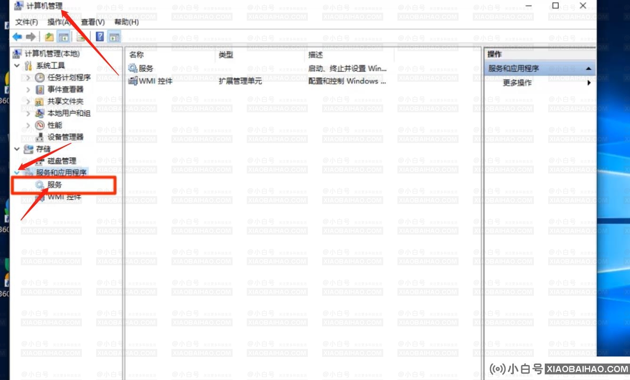Click the title bar 计算机管理 app icon
The height and width of the screenshot is (380, 630).
(18, 6)
